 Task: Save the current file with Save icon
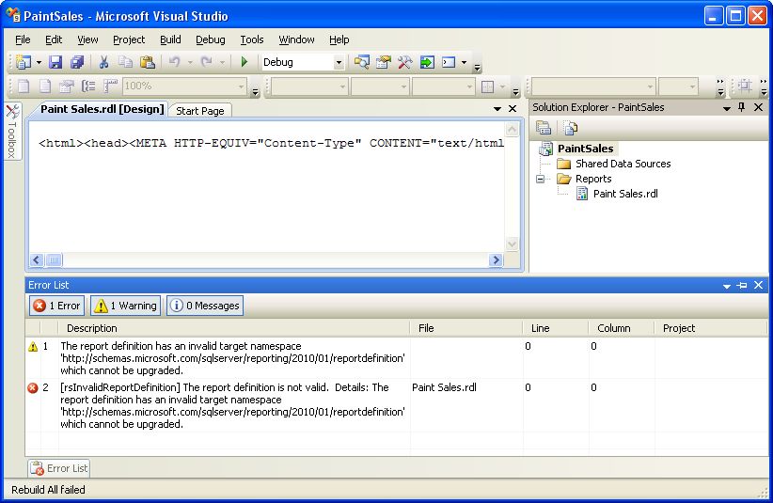click(55, 62)
